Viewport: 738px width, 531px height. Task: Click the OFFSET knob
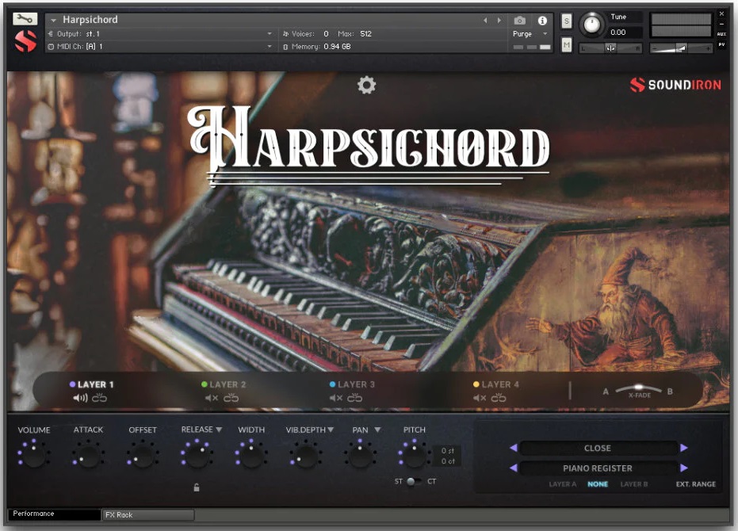[143, 455]
